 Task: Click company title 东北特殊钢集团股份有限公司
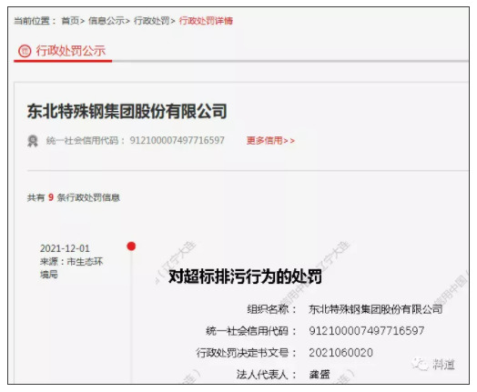coord(127,111)
